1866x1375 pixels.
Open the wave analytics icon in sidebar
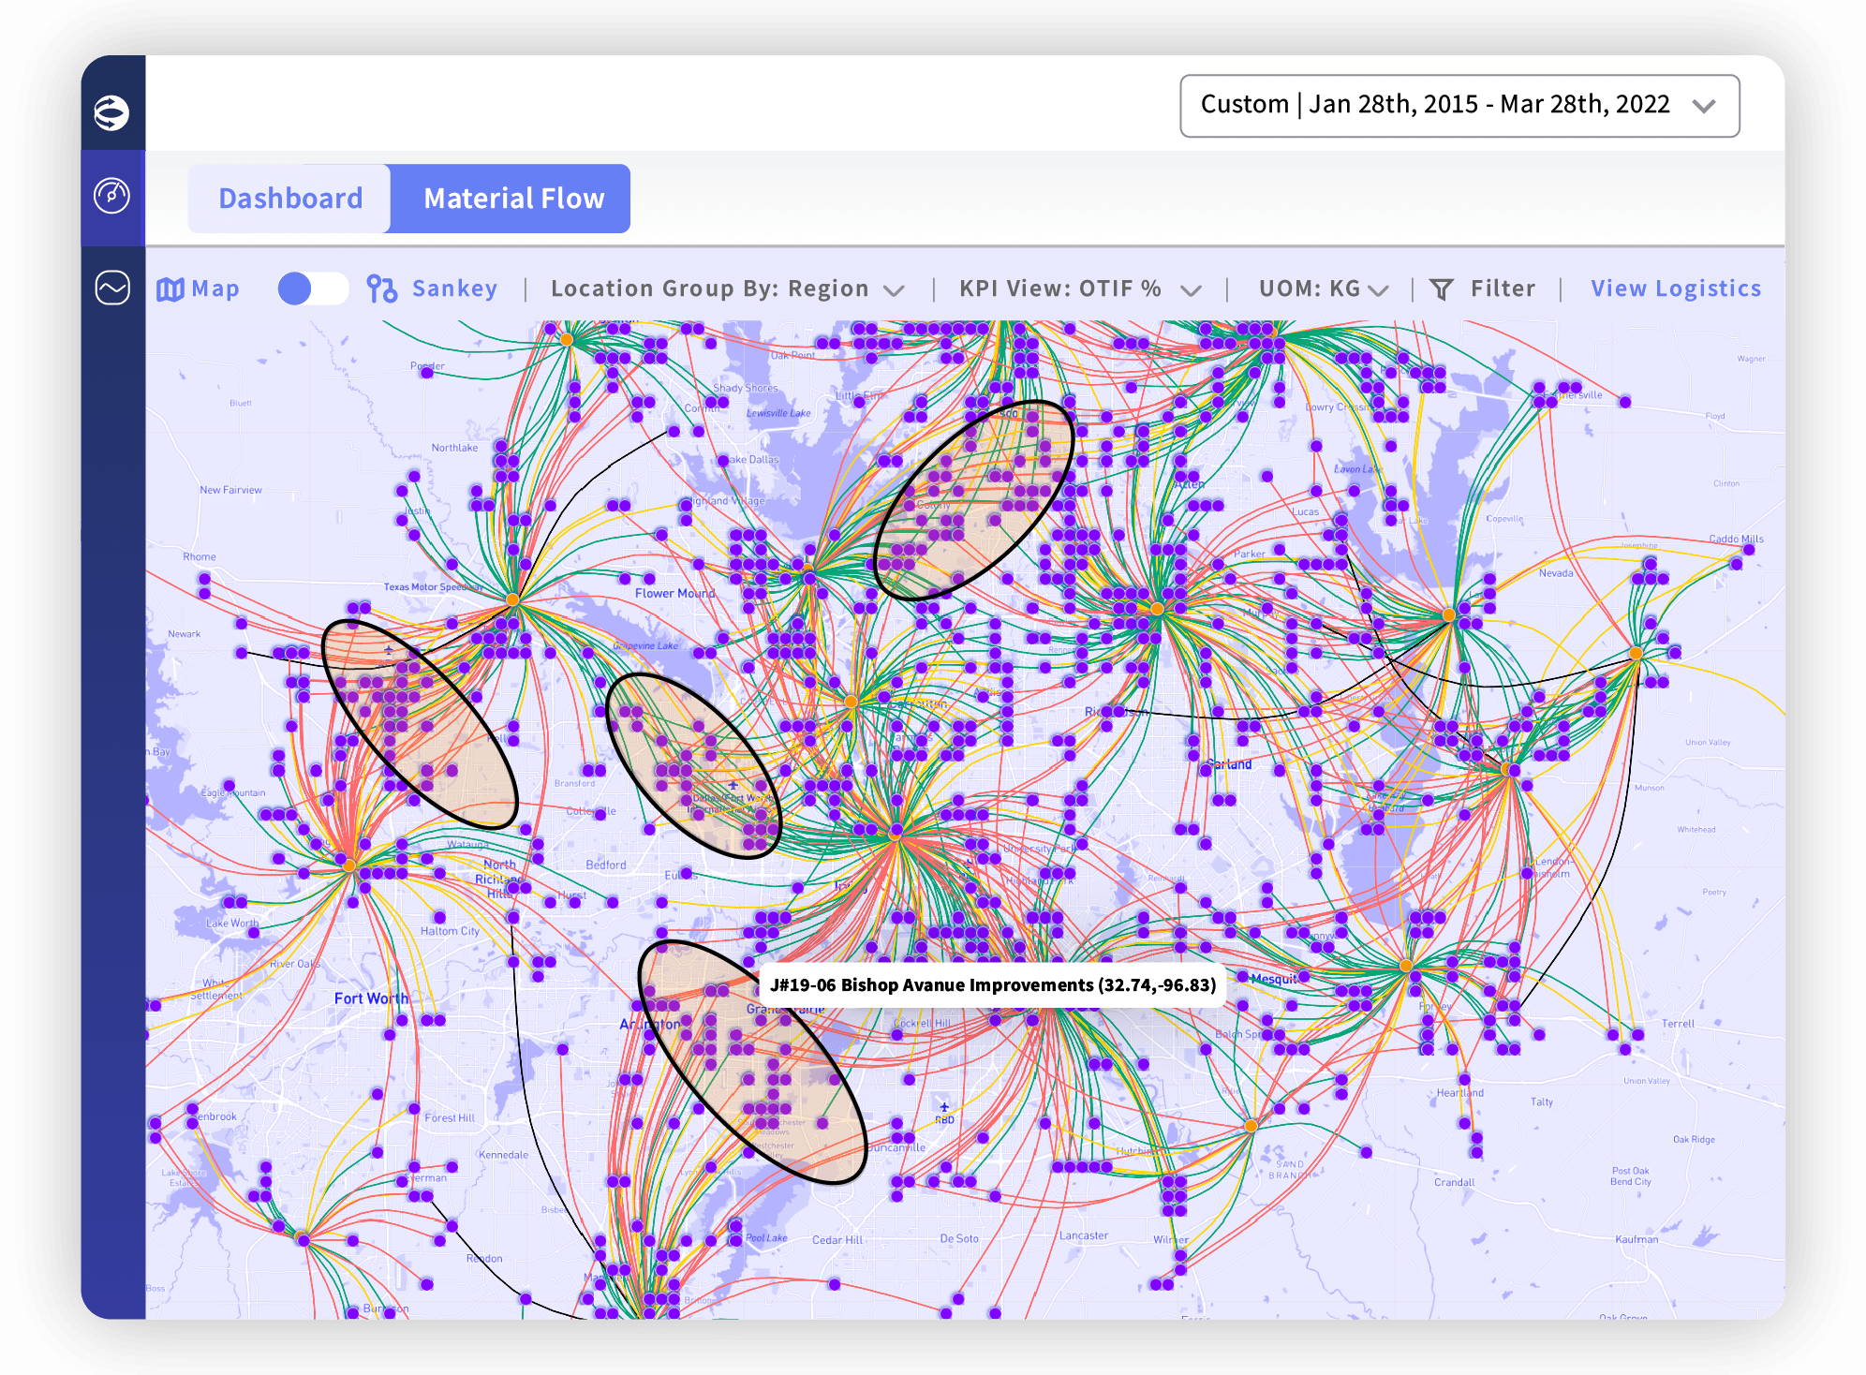coord(112,288)
